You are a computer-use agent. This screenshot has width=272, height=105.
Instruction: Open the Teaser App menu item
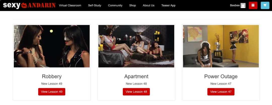(x=168, y=5)
